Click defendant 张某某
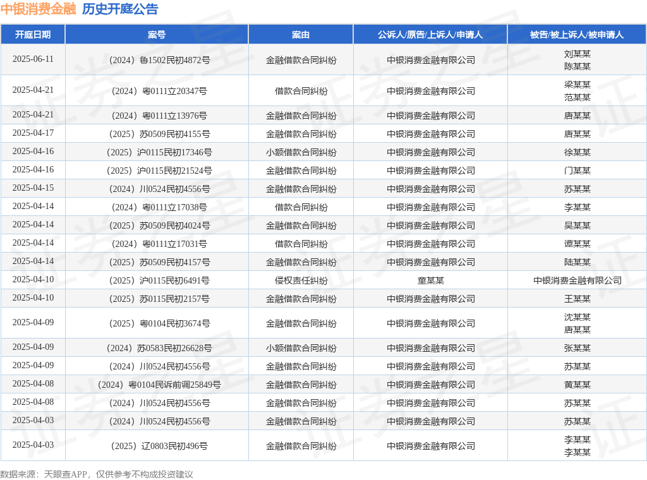647x480 pixels. coord(577,349)
